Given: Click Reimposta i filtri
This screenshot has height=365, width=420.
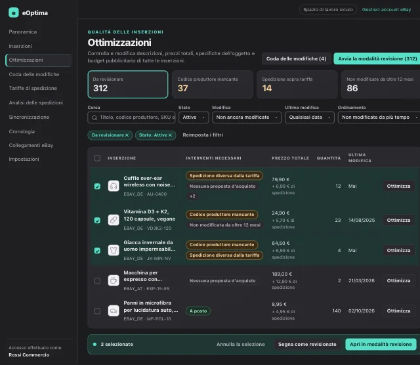Looking at the screenshot, I should click(203, 135).
